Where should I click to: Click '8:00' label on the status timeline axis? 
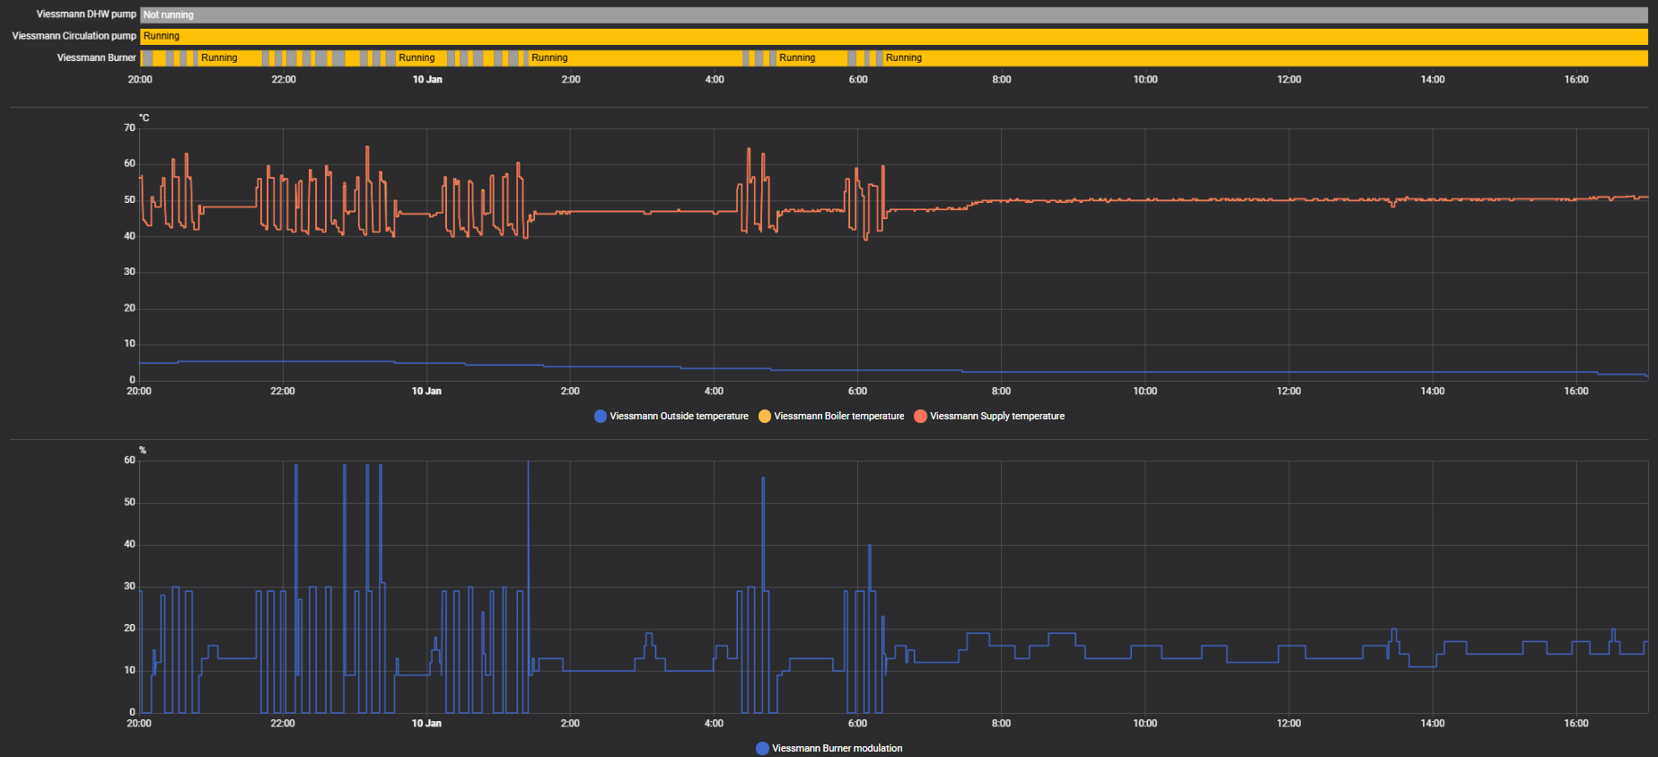tap(1002, 80)
